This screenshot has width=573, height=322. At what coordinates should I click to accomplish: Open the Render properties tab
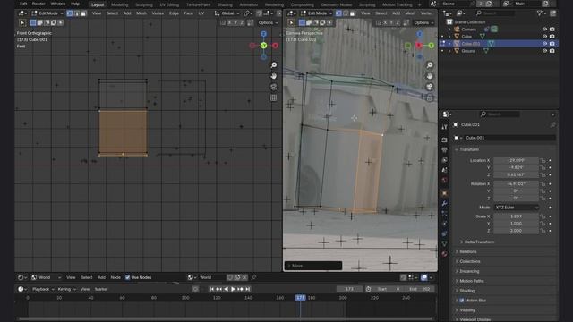(444, 140)
